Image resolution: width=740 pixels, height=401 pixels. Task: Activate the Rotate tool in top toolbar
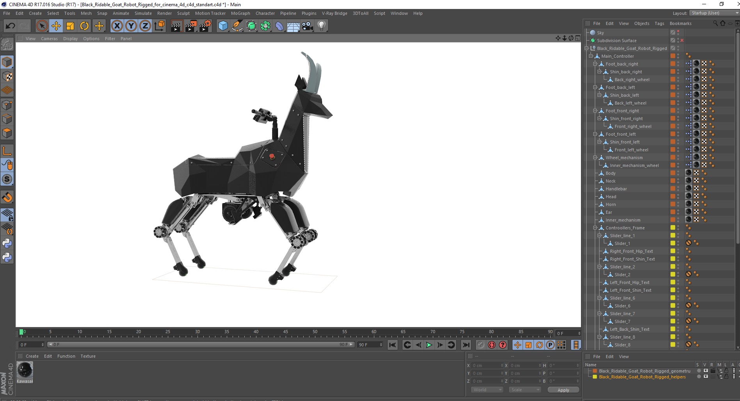(84, 26)
